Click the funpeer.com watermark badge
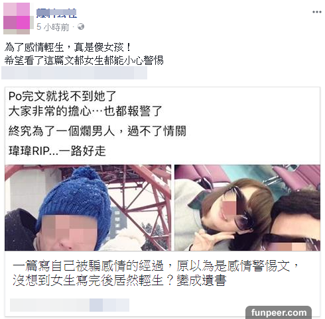The width and height of the screenshot is (325, 319). 279,312
